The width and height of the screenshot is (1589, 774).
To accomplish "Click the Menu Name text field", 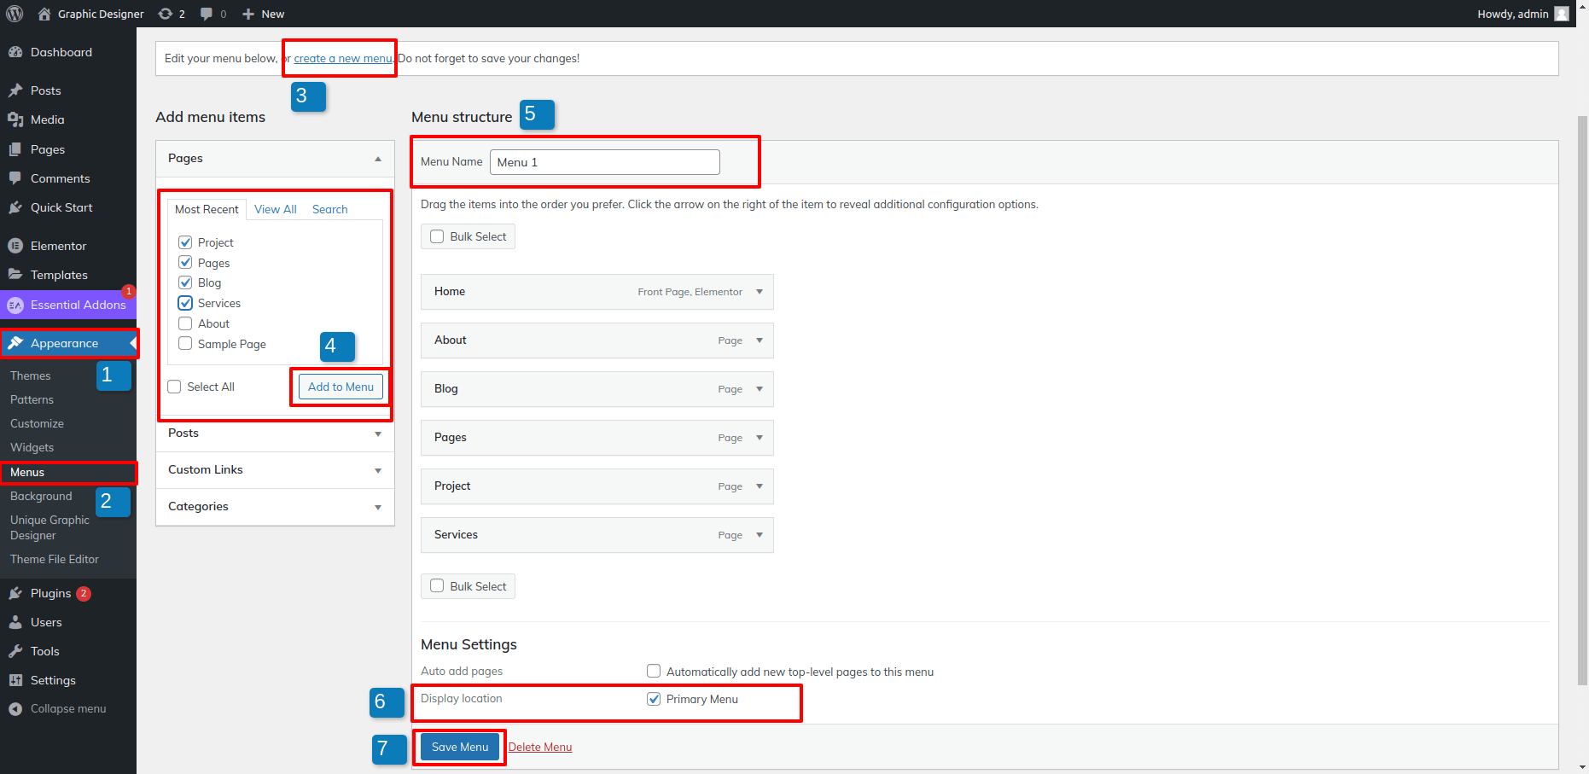I will [604, 162].
